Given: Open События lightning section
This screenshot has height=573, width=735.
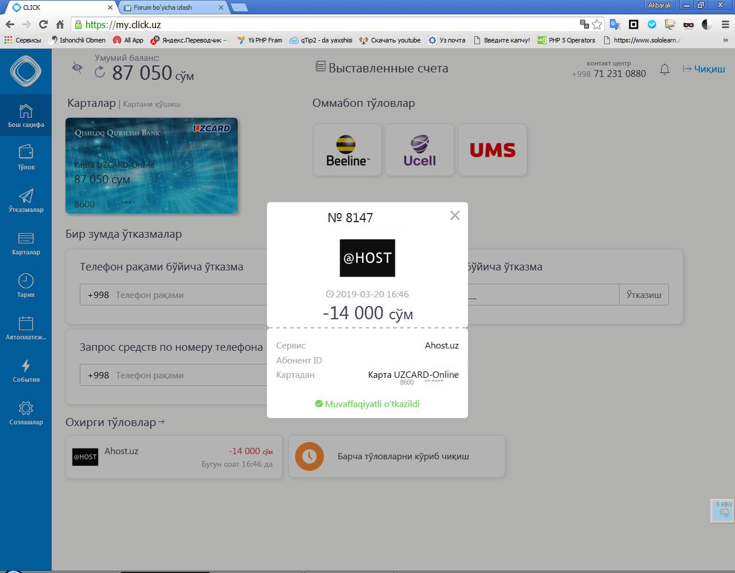Looking at the screenshot, I should coord(26,369).
